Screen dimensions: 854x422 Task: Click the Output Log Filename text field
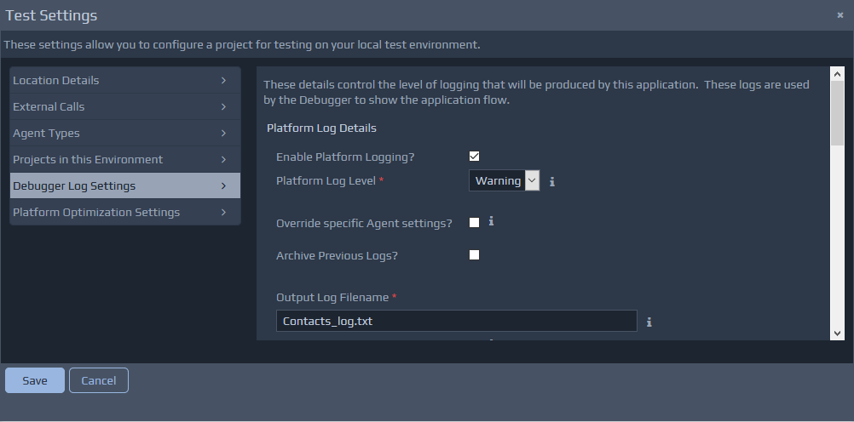[456, 322]
